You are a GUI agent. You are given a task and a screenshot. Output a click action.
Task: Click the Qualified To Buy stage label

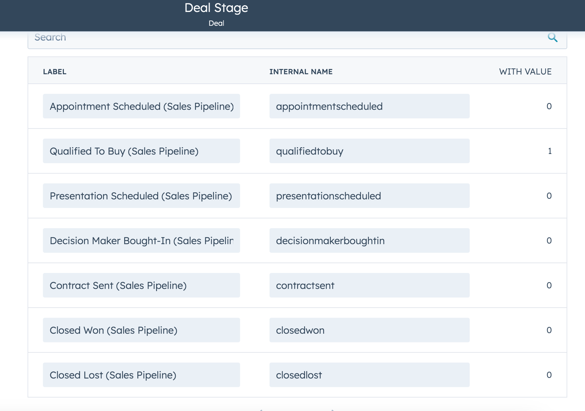[x=141, y=151]
